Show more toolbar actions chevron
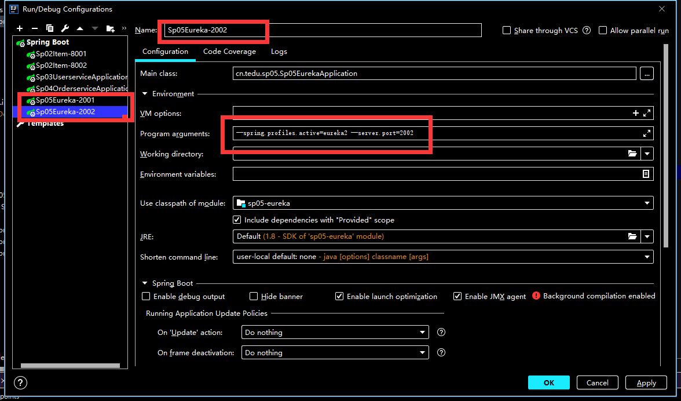Image resolution: width=681 pixels, height=401 pixels. (x=124, y=28)
